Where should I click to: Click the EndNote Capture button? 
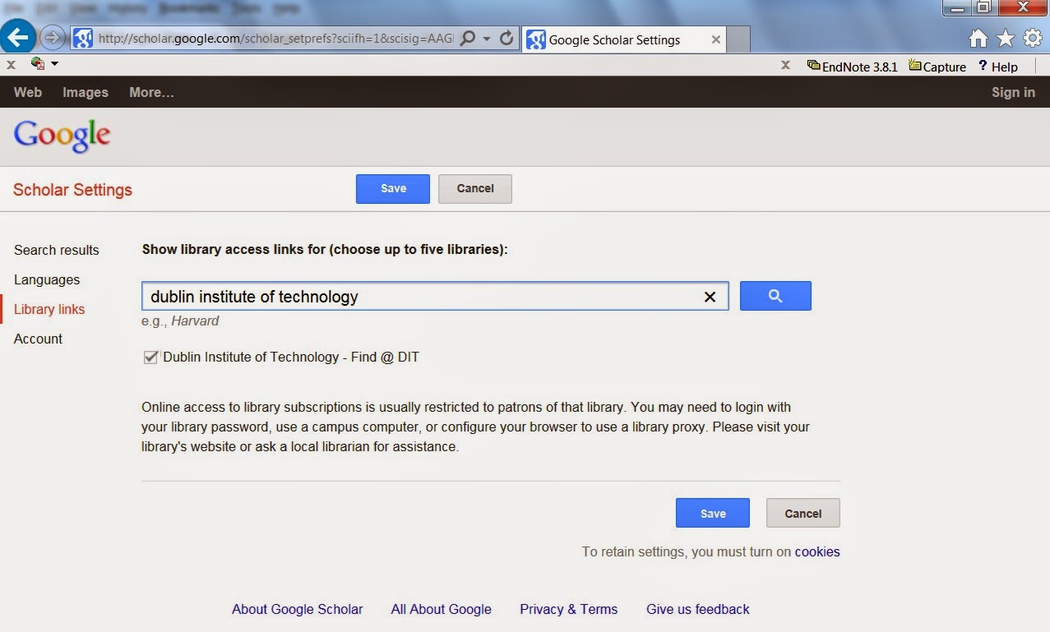click(937, 67)
